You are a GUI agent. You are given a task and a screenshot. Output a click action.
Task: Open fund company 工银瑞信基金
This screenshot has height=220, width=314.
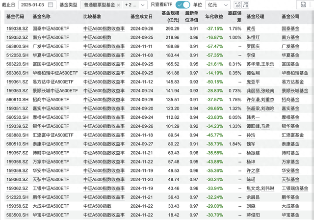tap(295, 189)
